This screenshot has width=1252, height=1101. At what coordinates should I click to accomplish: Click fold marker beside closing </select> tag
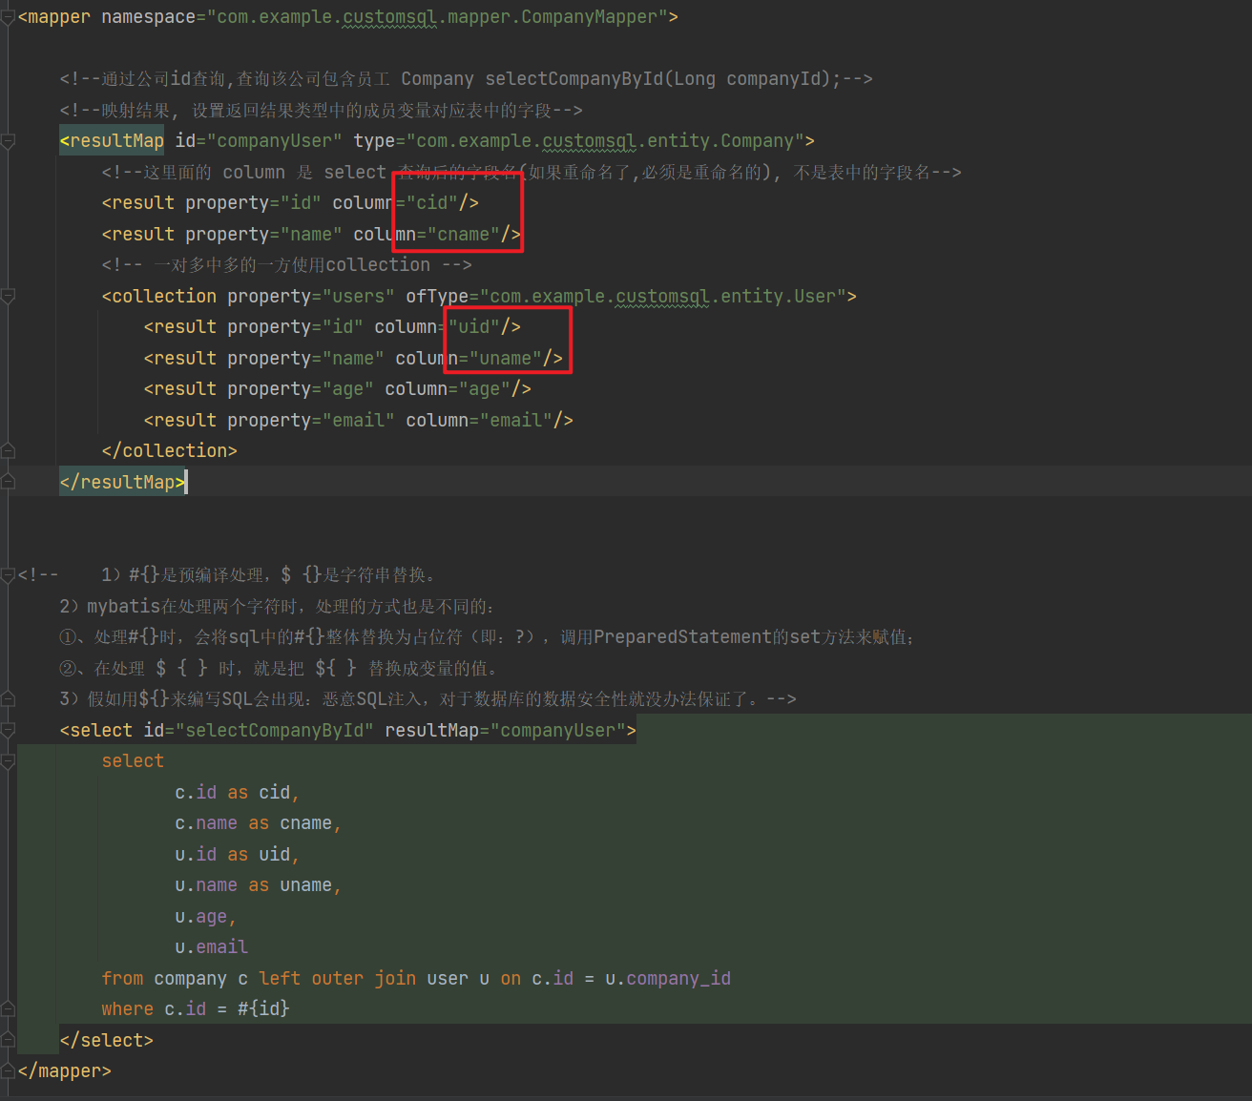coord(8,1041)
